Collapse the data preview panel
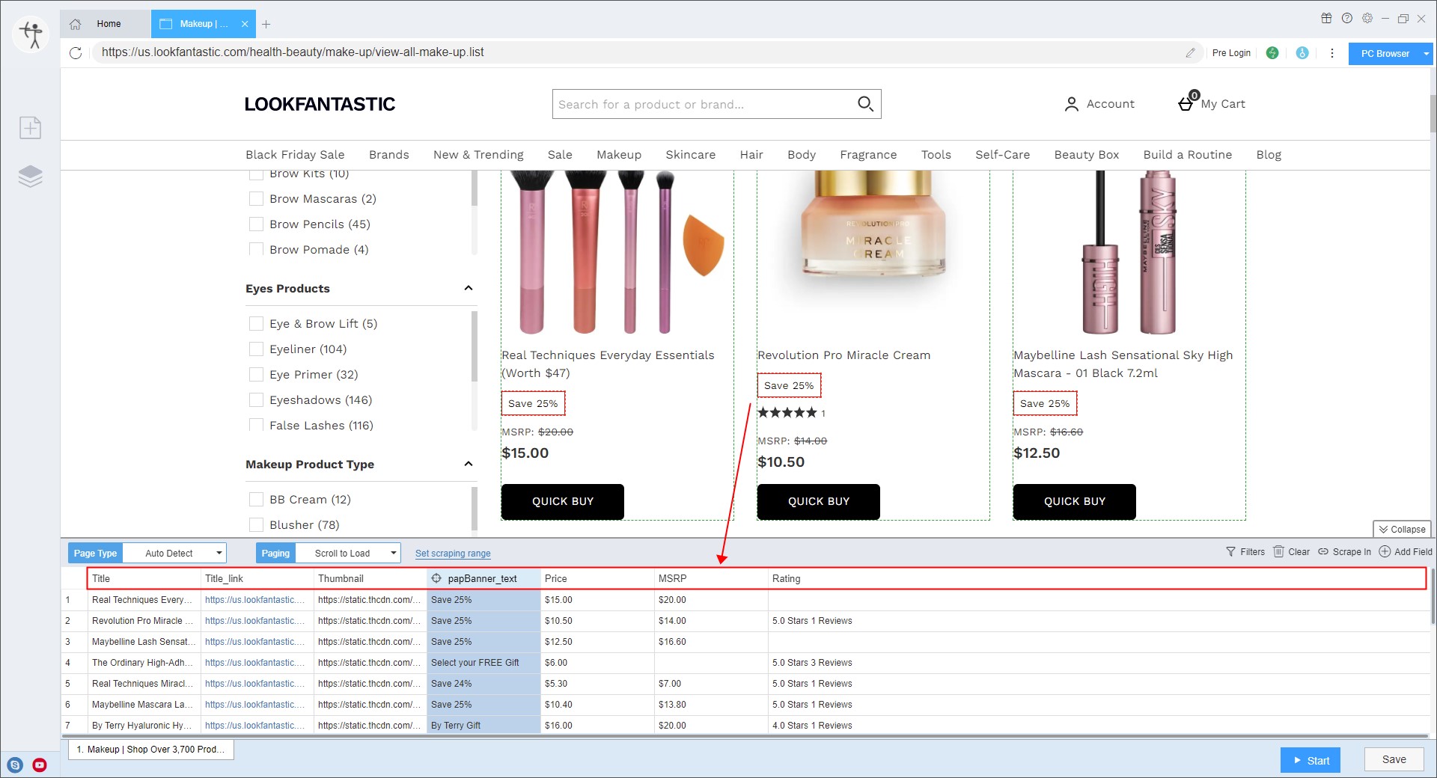 (x=1402, y=529)
